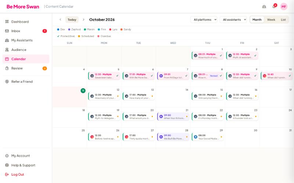Image resolution: width=294 pixels, height=183 pixels.
Task: Go to the previous month arrow
Action: click(60, 20)
